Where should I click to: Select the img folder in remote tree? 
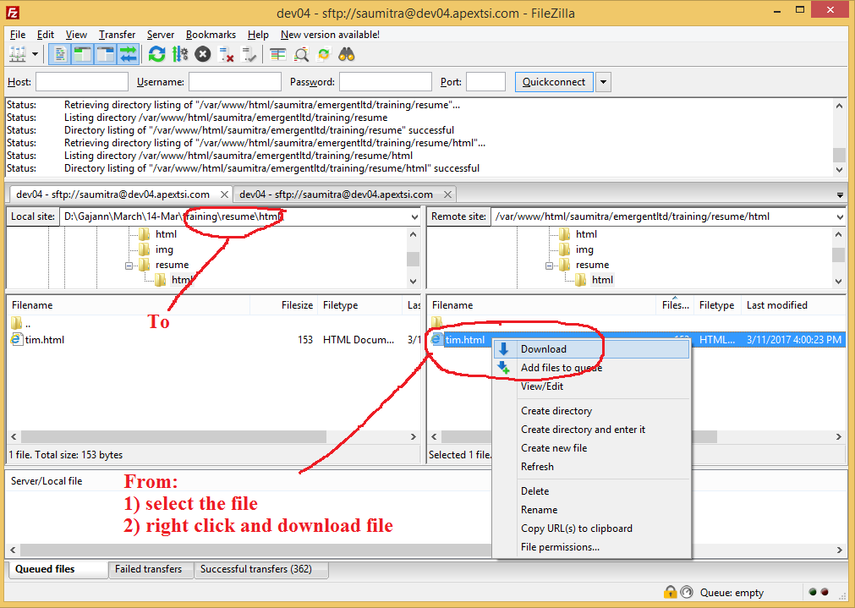[584, 249]
